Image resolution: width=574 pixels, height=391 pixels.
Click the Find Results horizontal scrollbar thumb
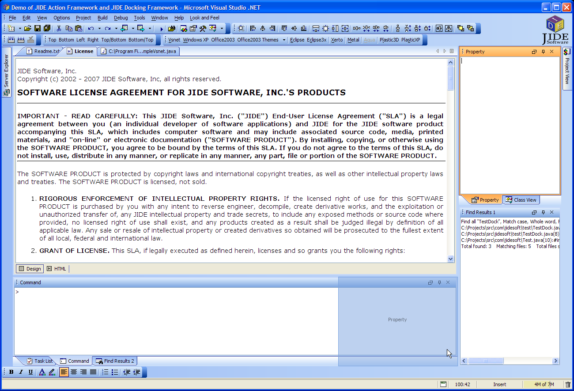(x=485, y=361)
